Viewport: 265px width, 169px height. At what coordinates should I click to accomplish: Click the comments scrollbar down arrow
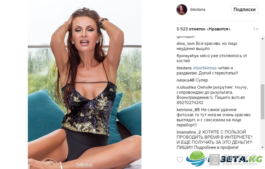coord(262,147)
